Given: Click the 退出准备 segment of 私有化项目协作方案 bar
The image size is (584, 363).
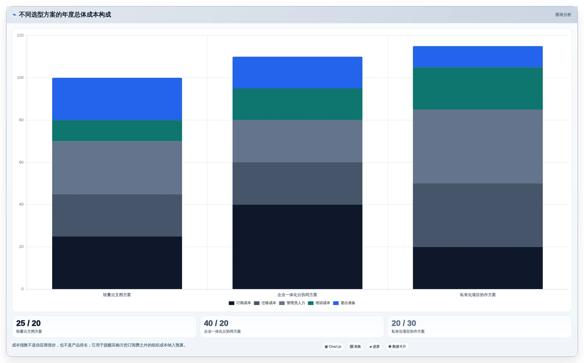Looking at the screenshot, I should pos(478,57).
